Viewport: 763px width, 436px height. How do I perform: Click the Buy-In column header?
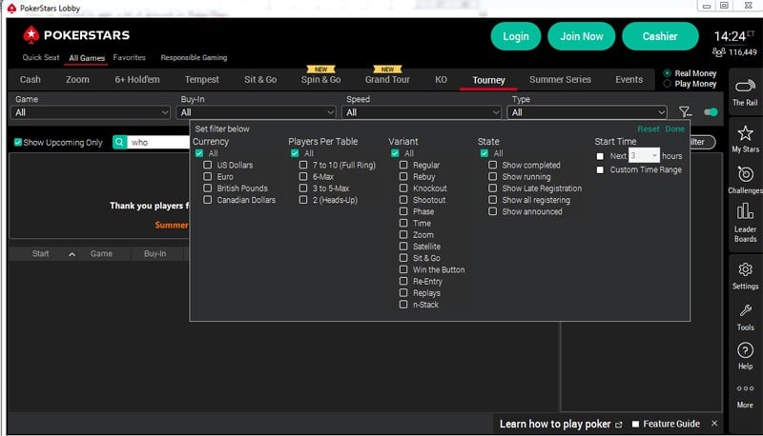point(155,254)
